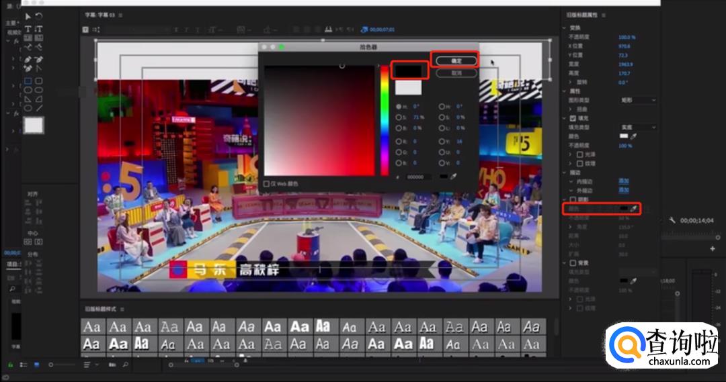Toggle the background checkbox
The height and width of the screenshot is (382, 726).
point(573,262)
